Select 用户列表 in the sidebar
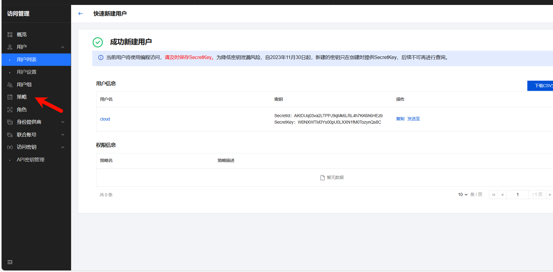Viewport: 553px width, 272px height. click(x=27, y=60)
